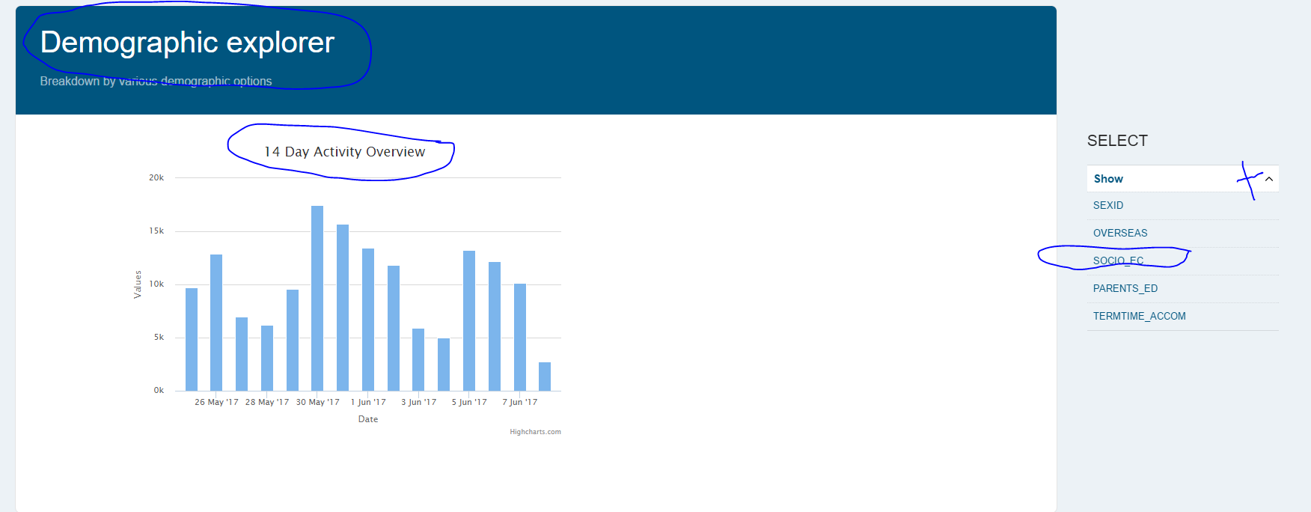Click the Values y-axis title
The image size is (1311, 512).
[137, 284]
